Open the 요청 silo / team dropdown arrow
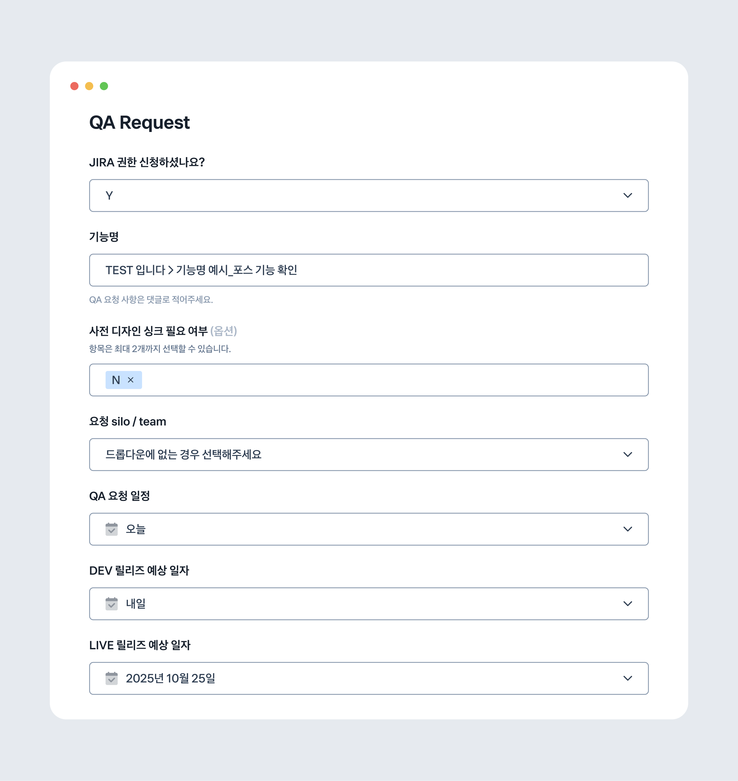The image size is (738, 781). pyautogui.click(x=628, y=454)
